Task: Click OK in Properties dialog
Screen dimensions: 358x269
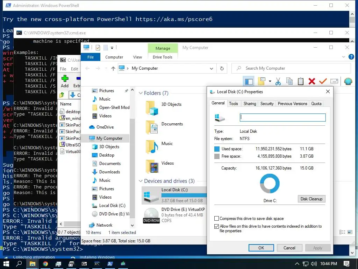Action: 261,248
